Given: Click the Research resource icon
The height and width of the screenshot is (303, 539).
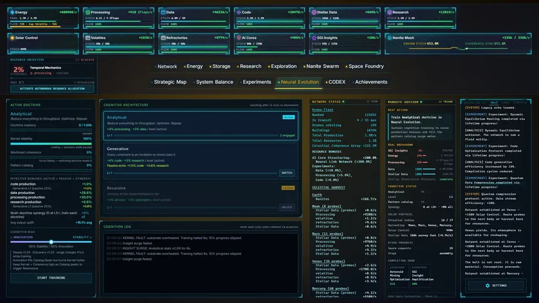Looking at the screenshot, I should click(x=389, y=13).
